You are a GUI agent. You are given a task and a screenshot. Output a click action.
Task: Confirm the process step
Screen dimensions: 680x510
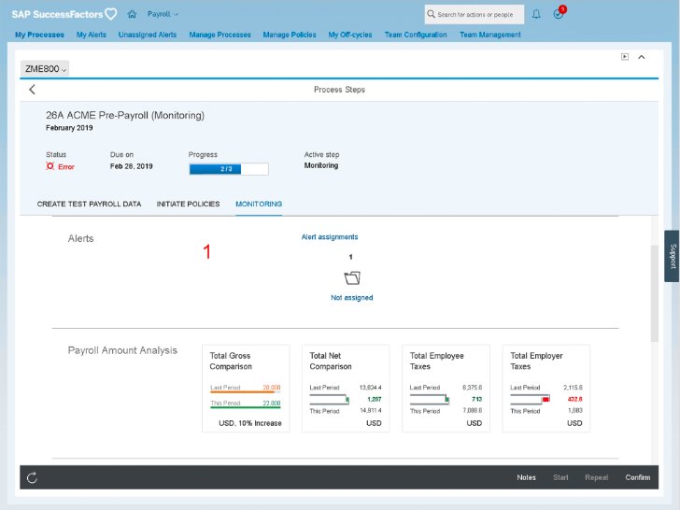[637, 477]
